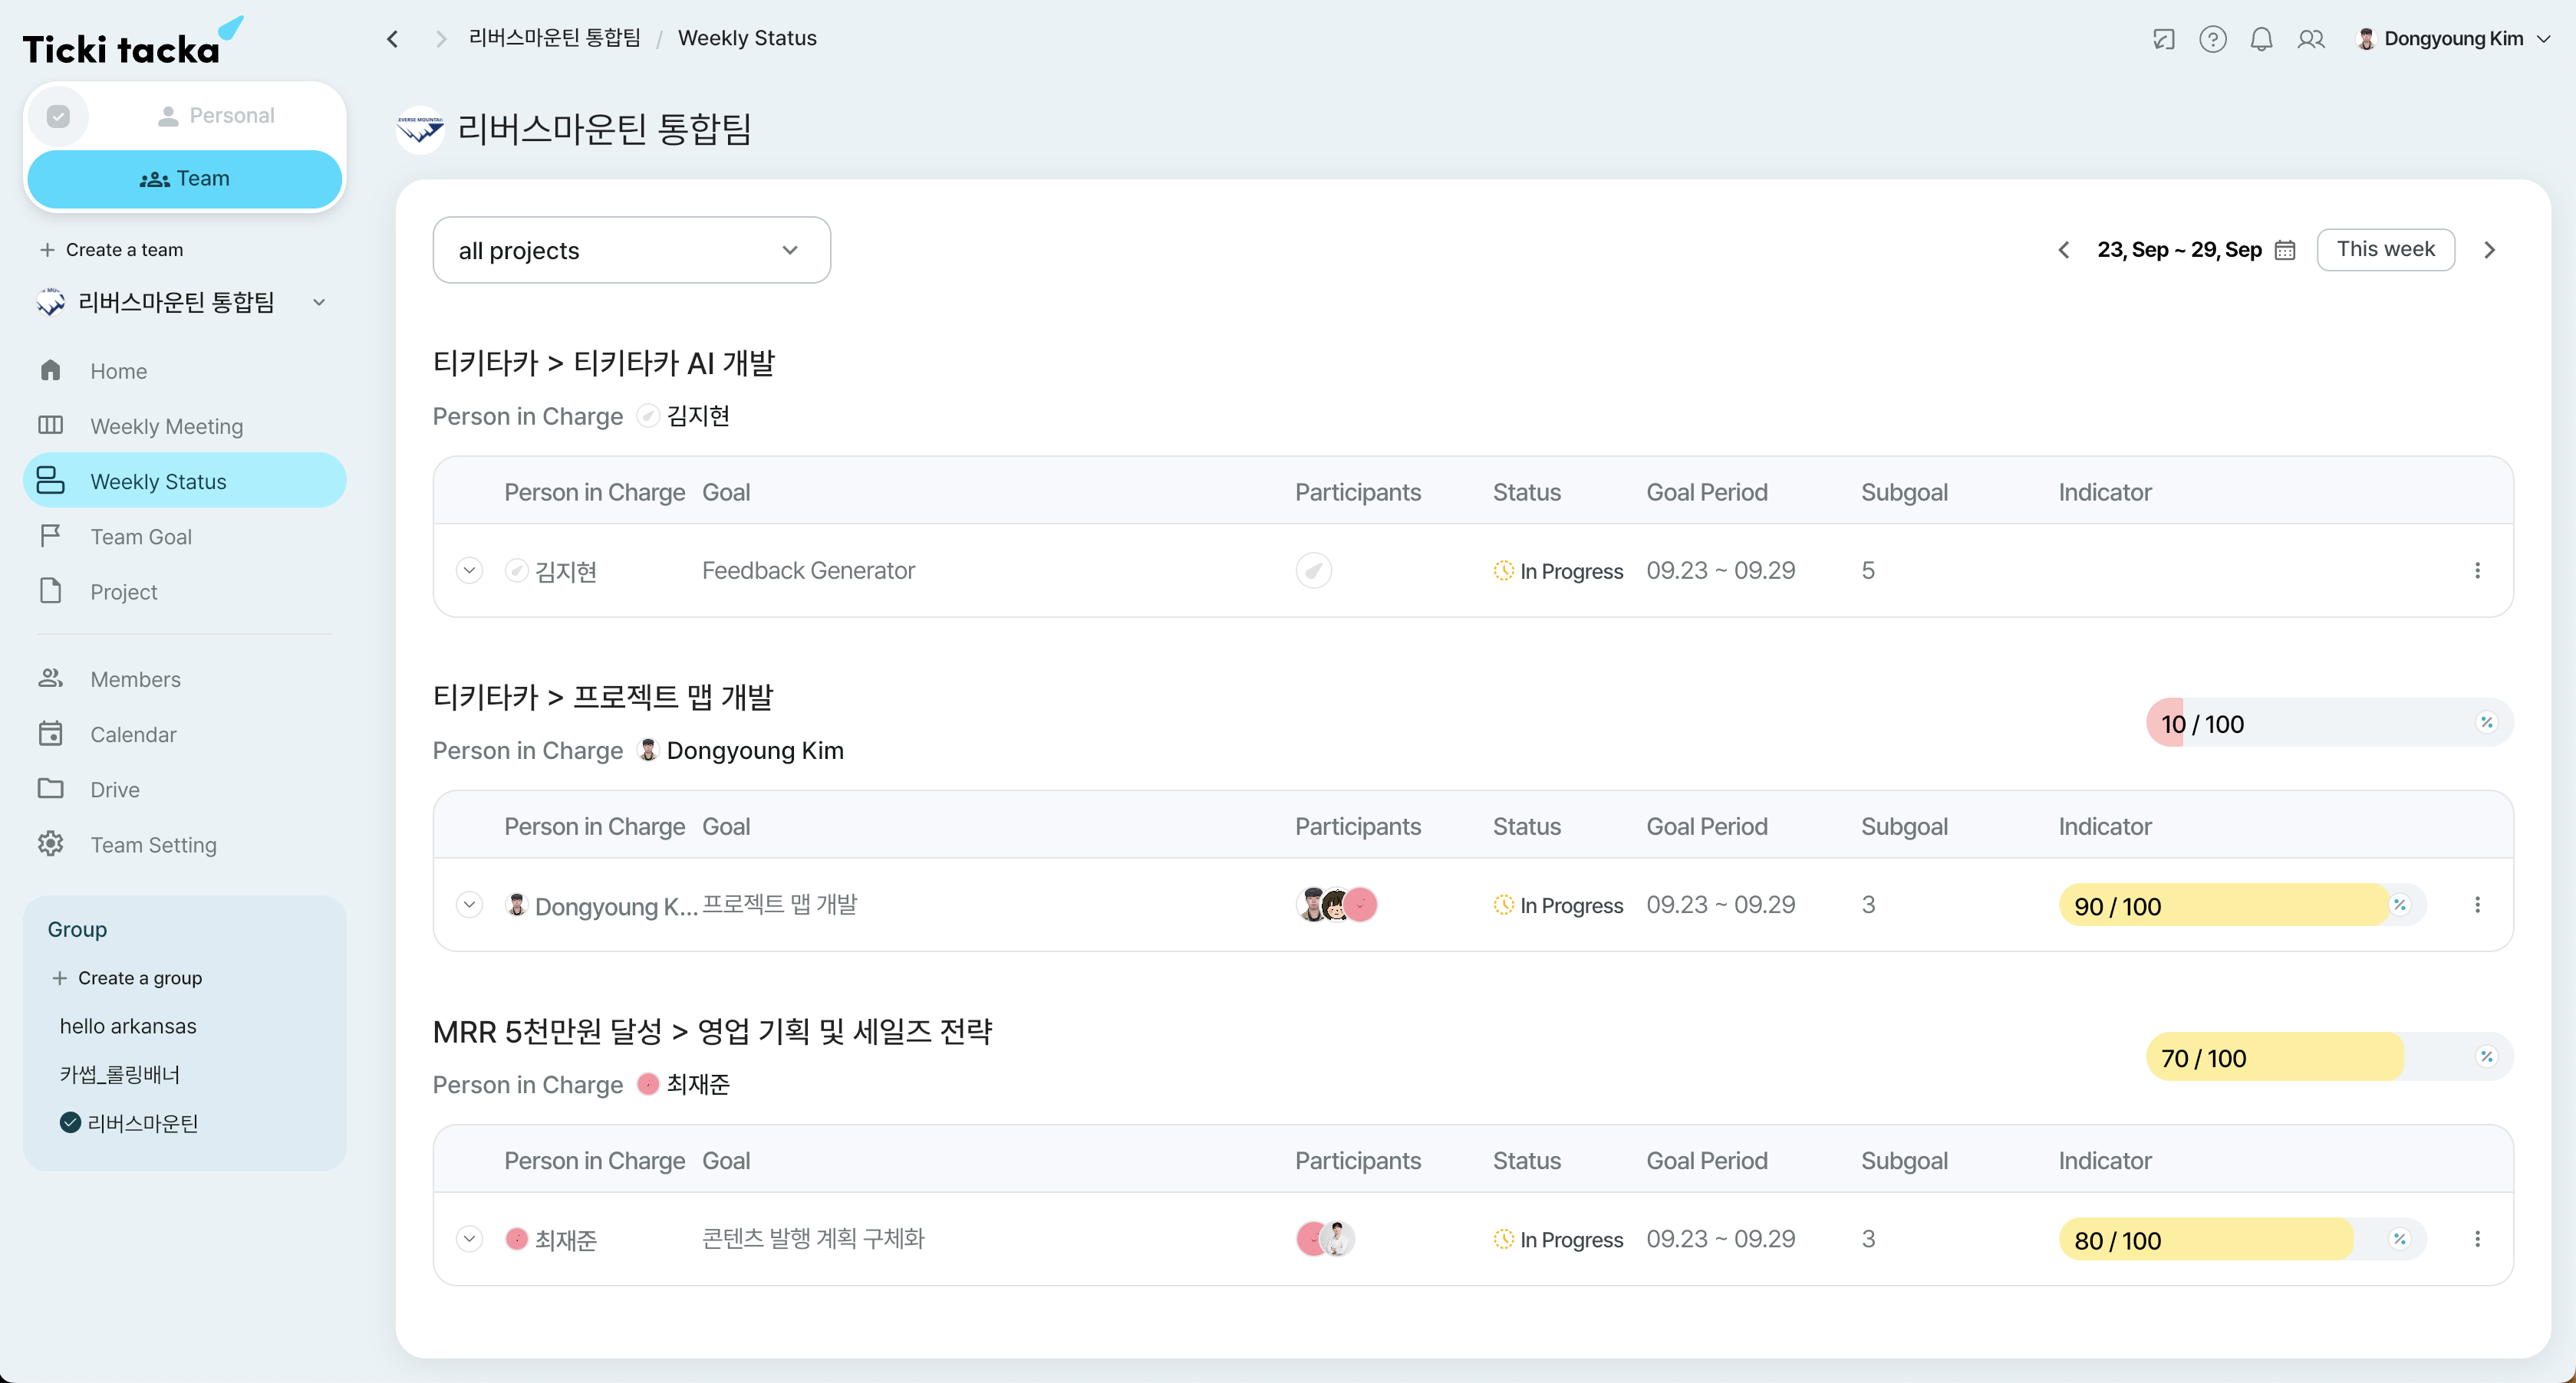Click the In Progress status of 프로젝트 맵 개발 row
Viewport: 2576px width, 1383px height.
1558,905
